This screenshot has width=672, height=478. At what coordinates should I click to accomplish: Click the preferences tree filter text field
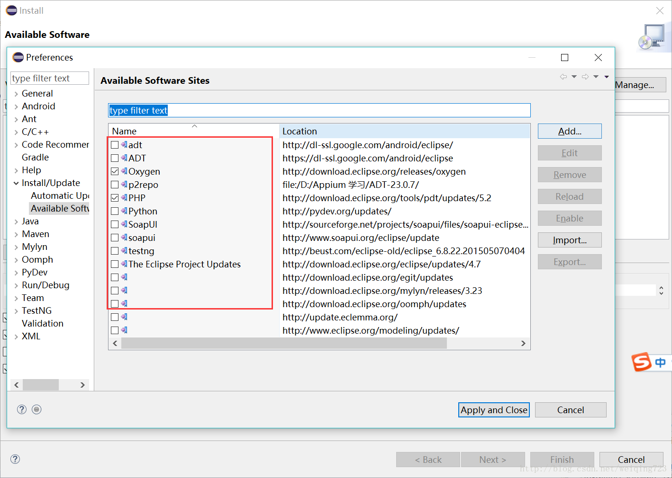50,78
